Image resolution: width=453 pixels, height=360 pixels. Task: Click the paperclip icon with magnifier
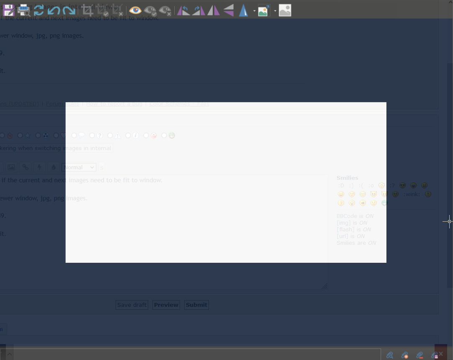tap(390, 355)
